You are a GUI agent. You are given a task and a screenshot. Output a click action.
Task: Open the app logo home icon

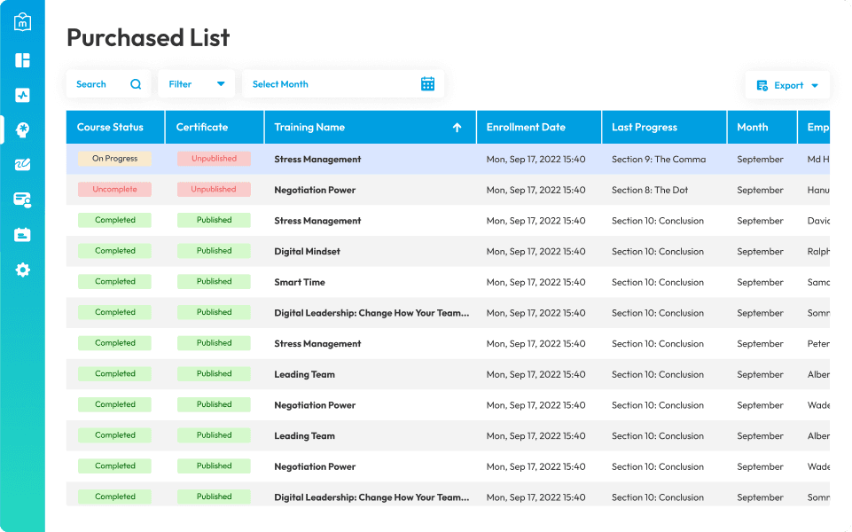(22, 22)
